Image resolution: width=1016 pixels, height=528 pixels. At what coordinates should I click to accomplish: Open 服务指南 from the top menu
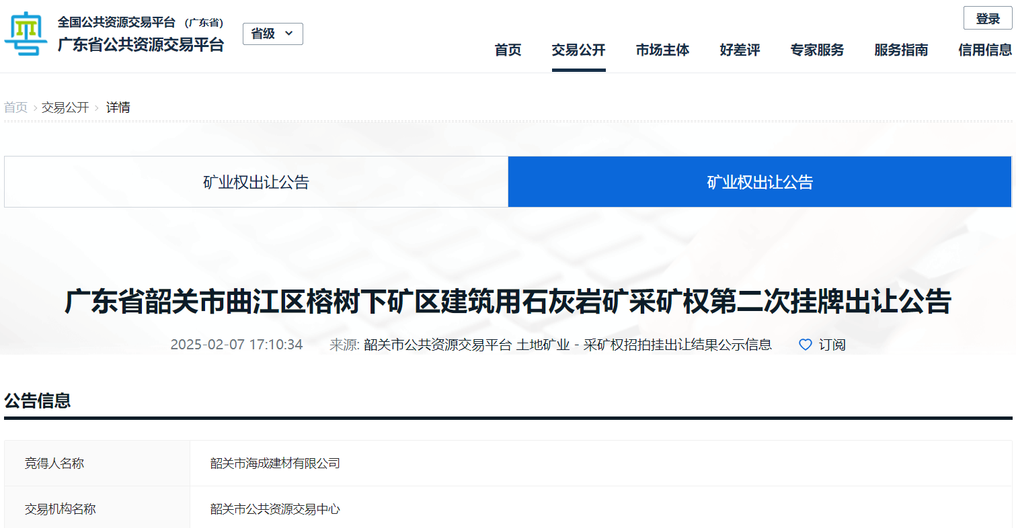pos(901,50)
